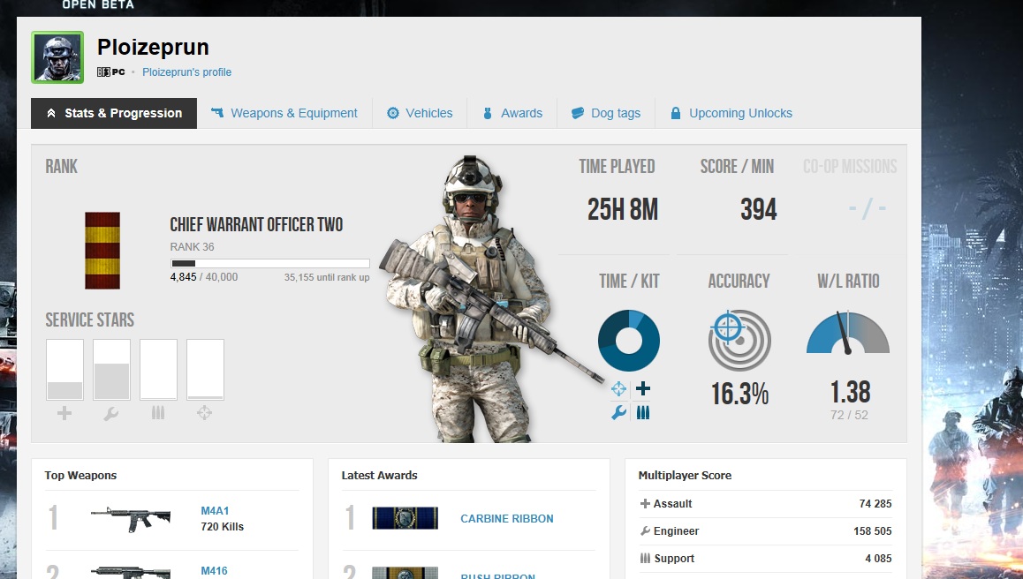
Task: Click the Carbine Ribbon image
Action: [405, 518]
